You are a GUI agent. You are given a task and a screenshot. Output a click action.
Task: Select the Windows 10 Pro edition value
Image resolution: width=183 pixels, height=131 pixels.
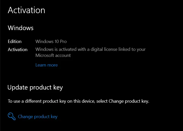point(51,41)
